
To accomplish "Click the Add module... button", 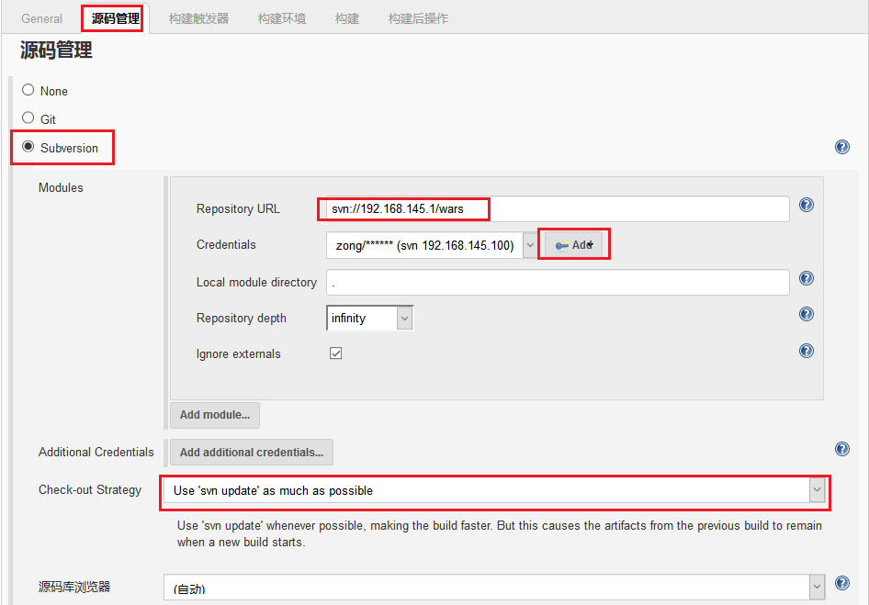I will click(x=215, y=415).
